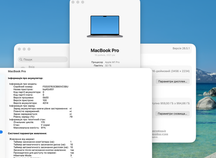Click the Версія 26.5.1 label
The image size is (216, 158).
(181, 48)
